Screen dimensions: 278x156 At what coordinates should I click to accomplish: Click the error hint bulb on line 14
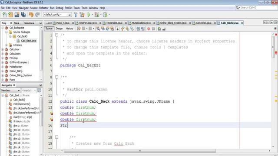click(51, 114)
